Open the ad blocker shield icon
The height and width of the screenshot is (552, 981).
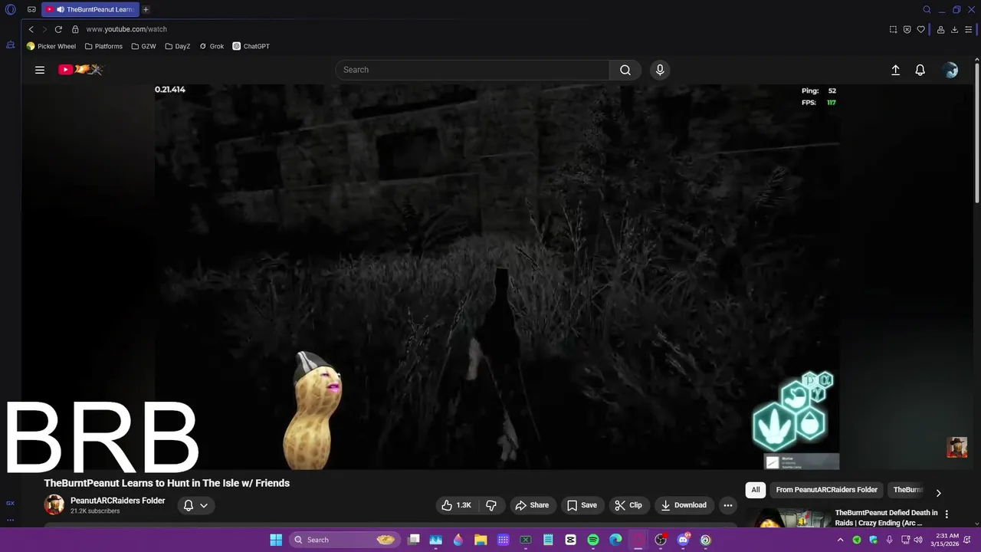coord(907,29)
